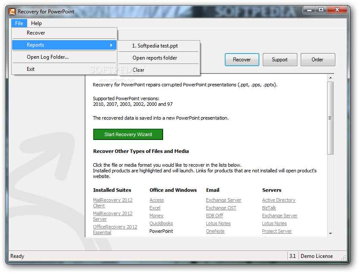Open the Project Server link
The height and width of the screenshot is (273, 359).
(x=277, y=231)
